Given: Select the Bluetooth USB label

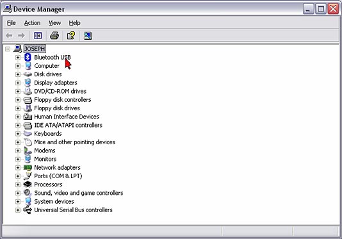Looking at the screenshot, I should point(53,57).
